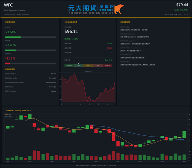Viewport: 192px width, 168px height.
Task: Click the last green volume bar
Action: click(184, 157)
